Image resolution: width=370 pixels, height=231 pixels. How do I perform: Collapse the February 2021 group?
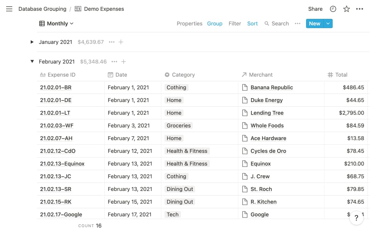[x=32, y=62]
